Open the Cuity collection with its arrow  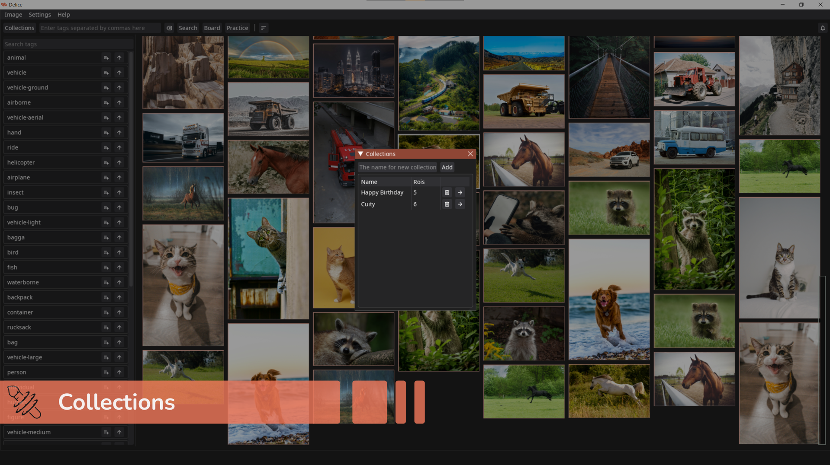tap(460, 204)
